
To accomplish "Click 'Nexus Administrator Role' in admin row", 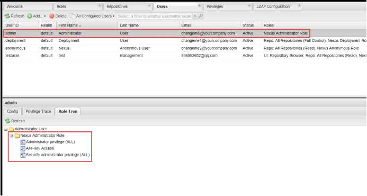I will 285,33.
